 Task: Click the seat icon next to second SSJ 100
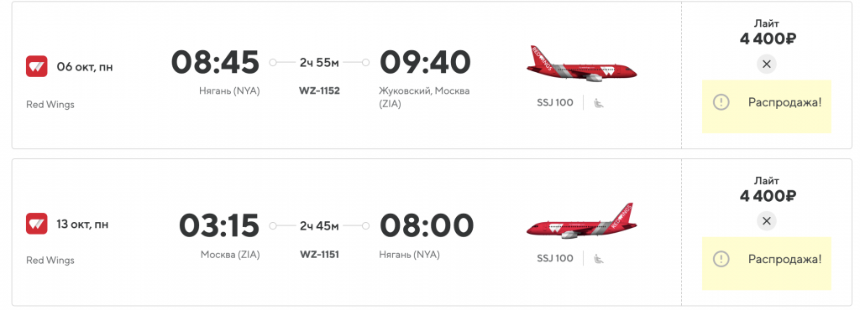[x=599, y=259]
